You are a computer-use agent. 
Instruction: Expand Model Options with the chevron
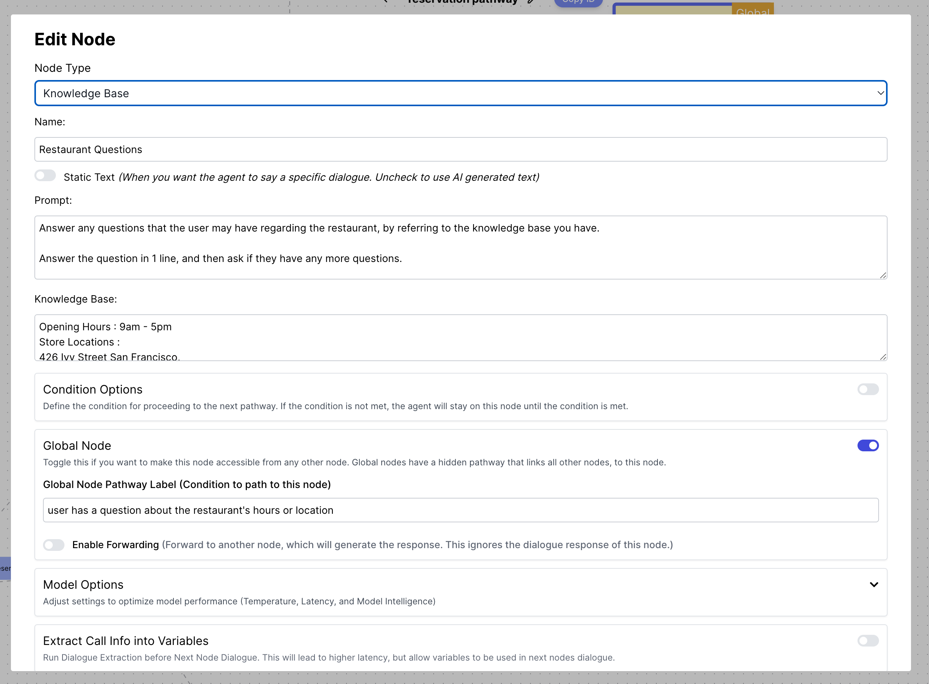(x=874, y=584)
